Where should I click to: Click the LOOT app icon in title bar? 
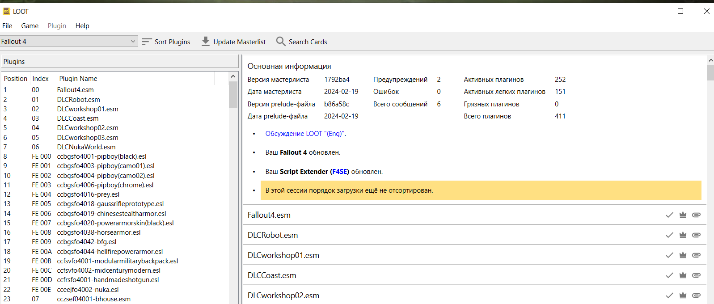(6, 11)
